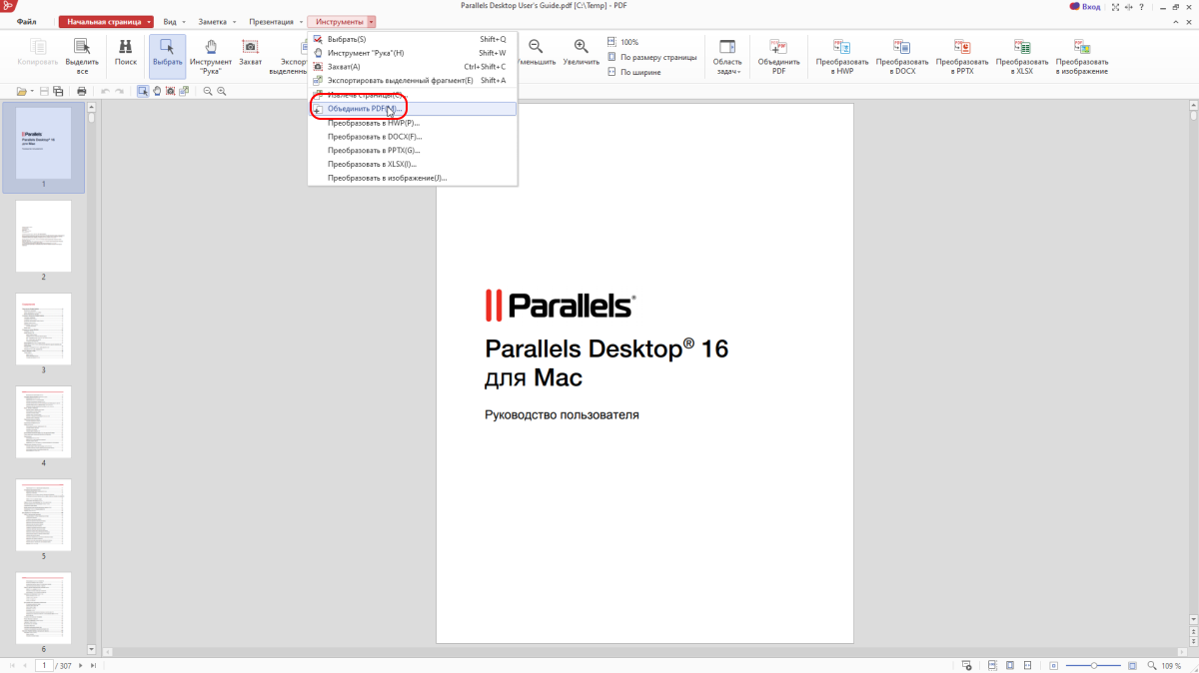1199x673 pixels.
Task: Open the Начальная страница tab dropdown arrow
Action: [x=148, y=21]
